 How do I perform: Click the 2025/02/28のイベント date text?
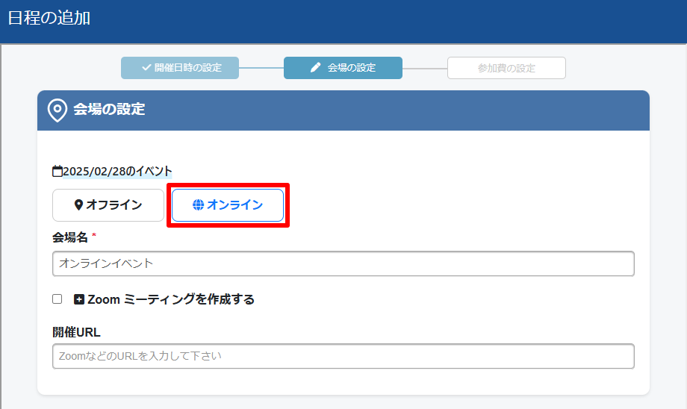coord(117,171)
